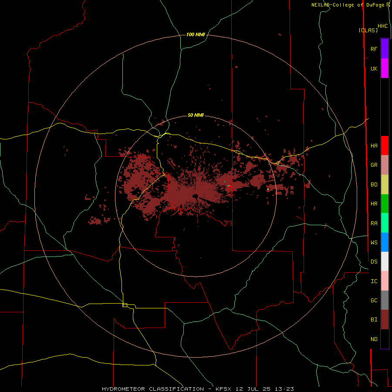Viewport: 392px width, 392px height.
Task: Click the UK magenta legend swatch
Action: (385, 68)
